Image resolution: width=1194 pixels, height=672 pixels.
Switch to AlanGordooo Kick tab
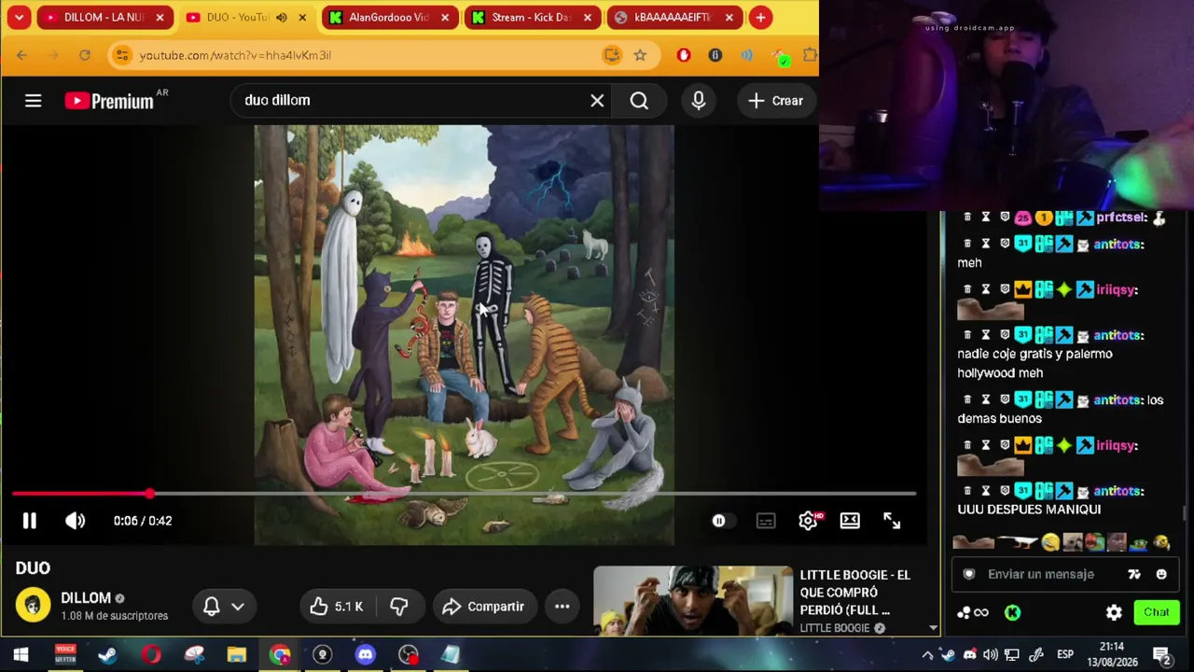point(387,18)
